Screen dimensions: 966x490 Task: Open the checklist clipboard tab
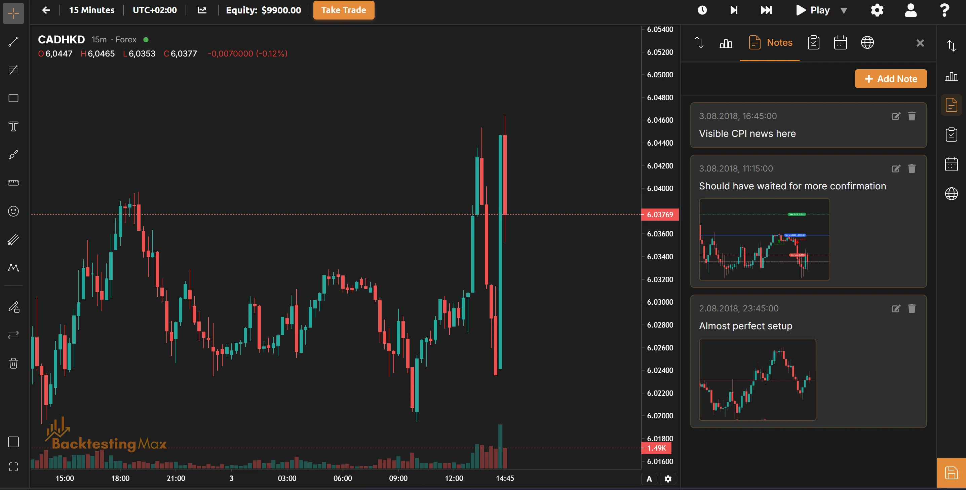coord(813,43)
